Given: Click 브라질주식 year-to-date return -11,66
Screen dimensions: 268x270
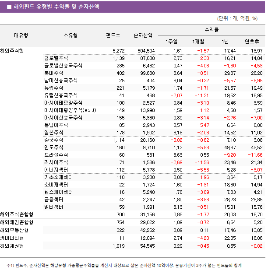Looking at the screenshot, I should coord(255,155).
